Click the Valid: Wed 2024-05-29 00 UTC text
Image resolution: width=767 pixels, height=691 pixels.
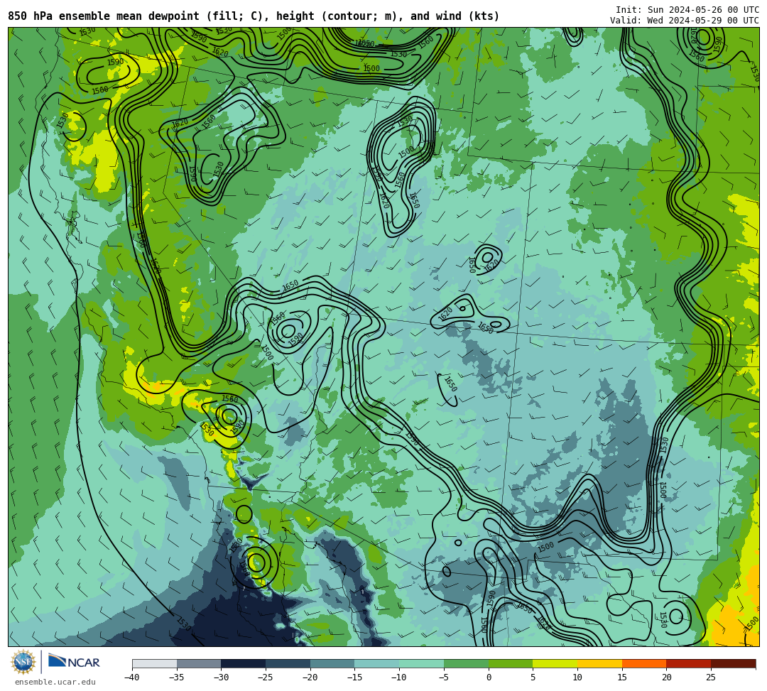point(685,21)
